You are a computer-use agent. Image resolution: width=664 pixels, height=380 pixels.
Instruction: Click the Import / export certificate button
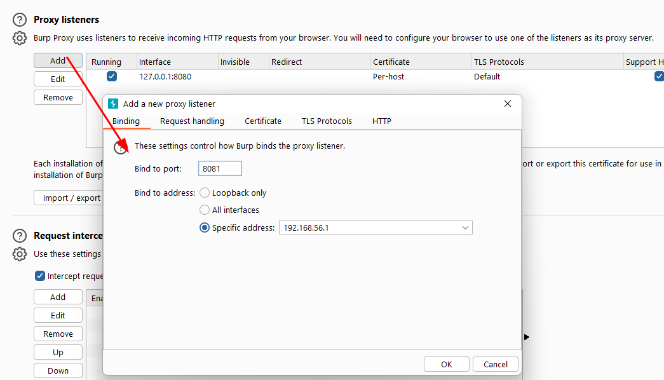click(69, 198)
